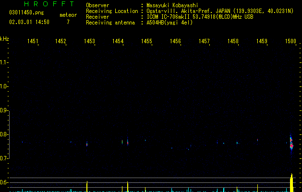Click the kHz axis unit label
Image resolution: width=302 pixels, height=192 pixels.
4,39
